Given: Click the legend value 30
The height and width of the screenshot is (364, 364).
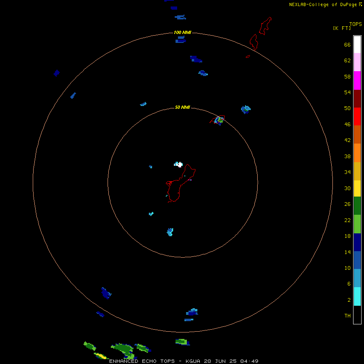Looking at the screenshot, I should pyautogui.click(x=347, y=188).
